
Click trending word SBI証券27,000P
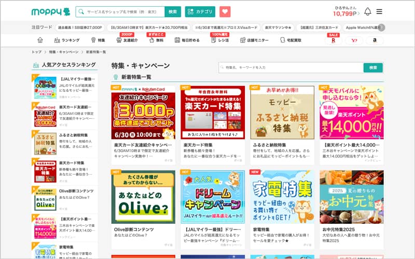point(80,27)
